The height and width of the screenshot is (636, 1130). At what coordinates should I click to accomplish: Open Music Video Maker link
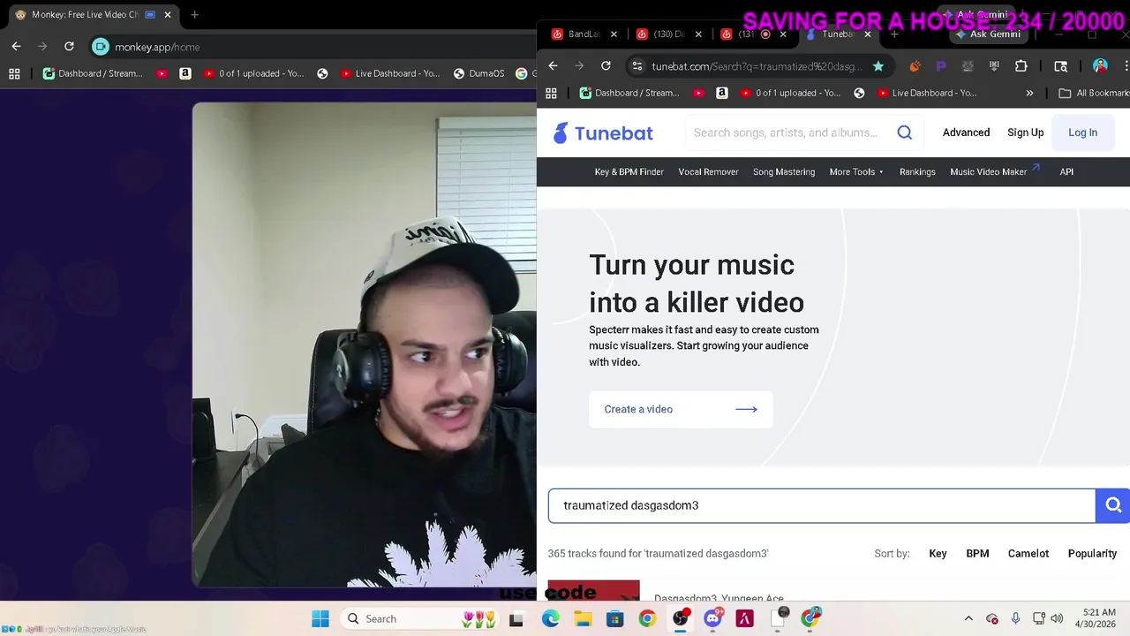point(995,171)
